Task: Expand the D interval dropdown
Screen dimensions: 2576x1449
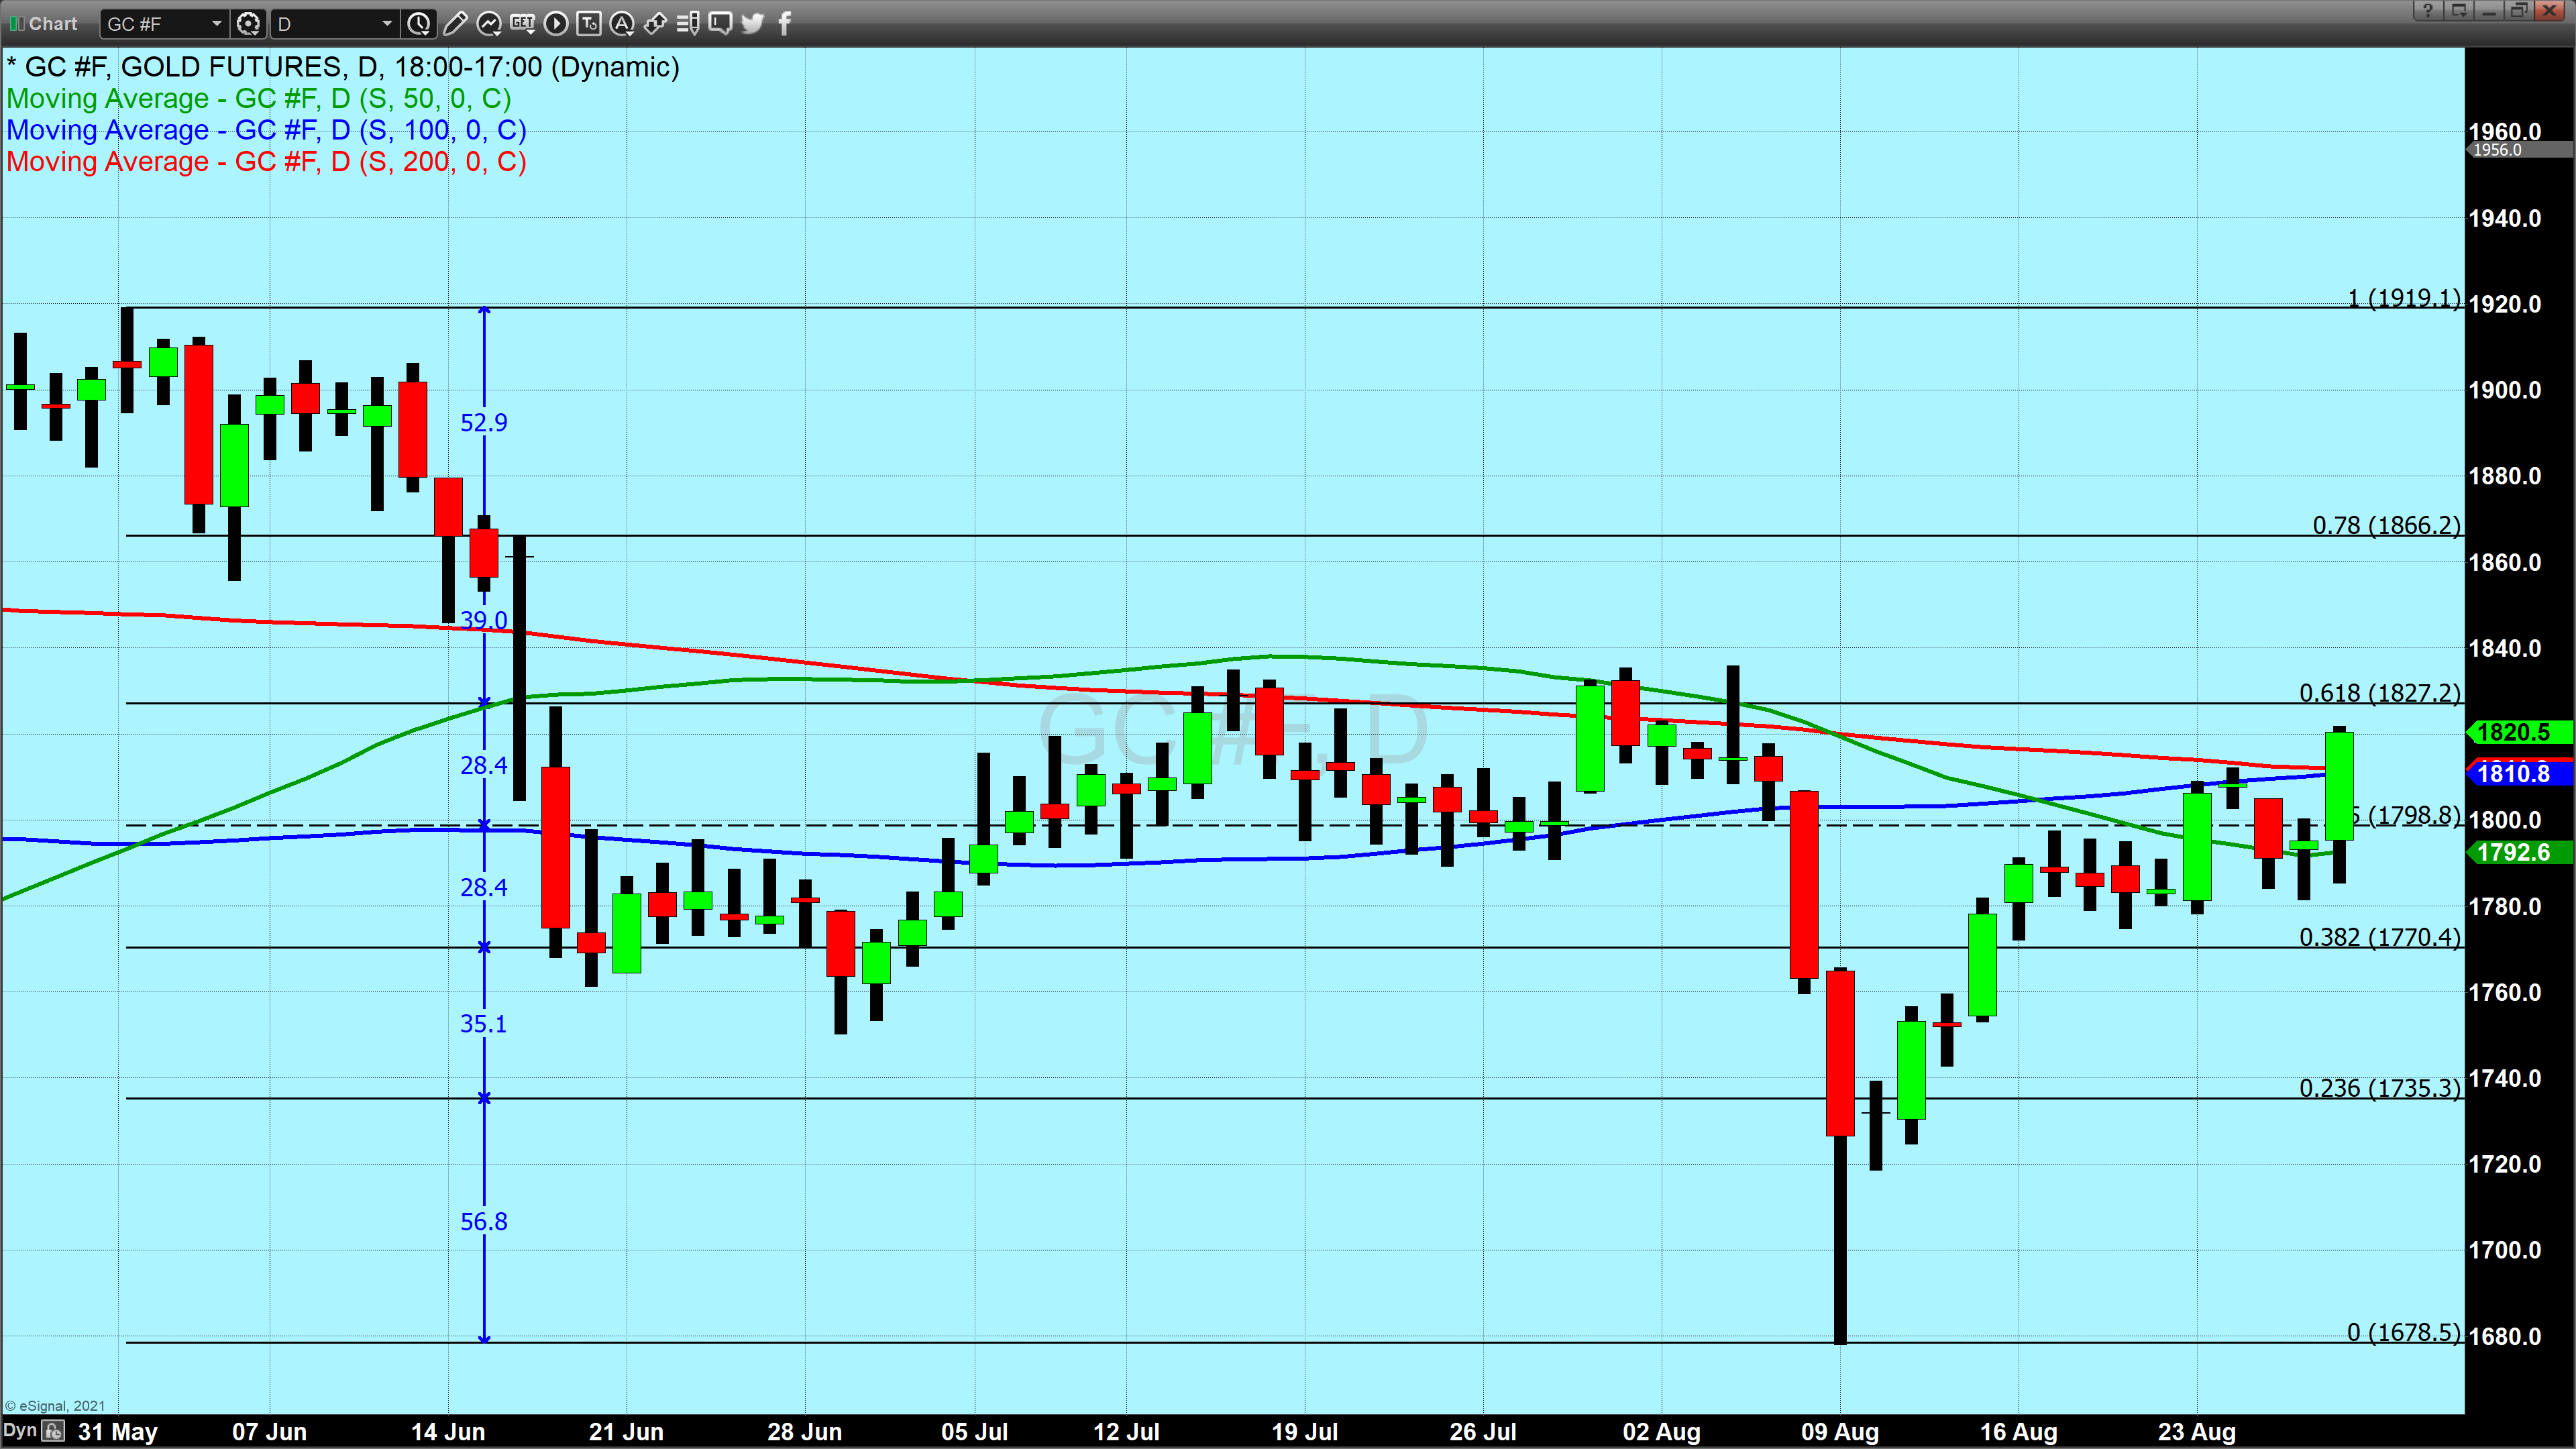Action: tap(387, 23)
